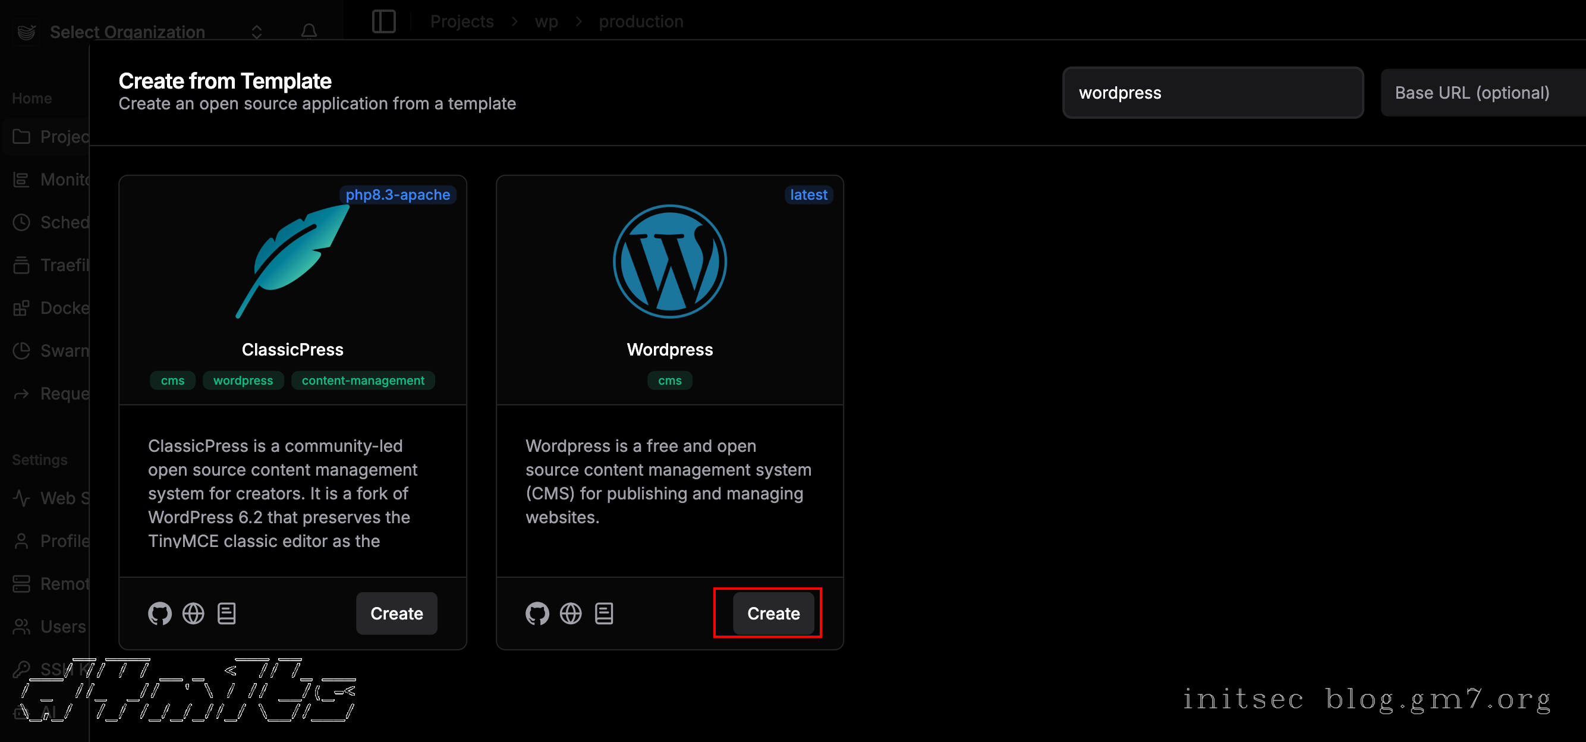1586x742 pixels.
Task: Open ClassicPress website globe icon
Action: click(x=193, y=614)
